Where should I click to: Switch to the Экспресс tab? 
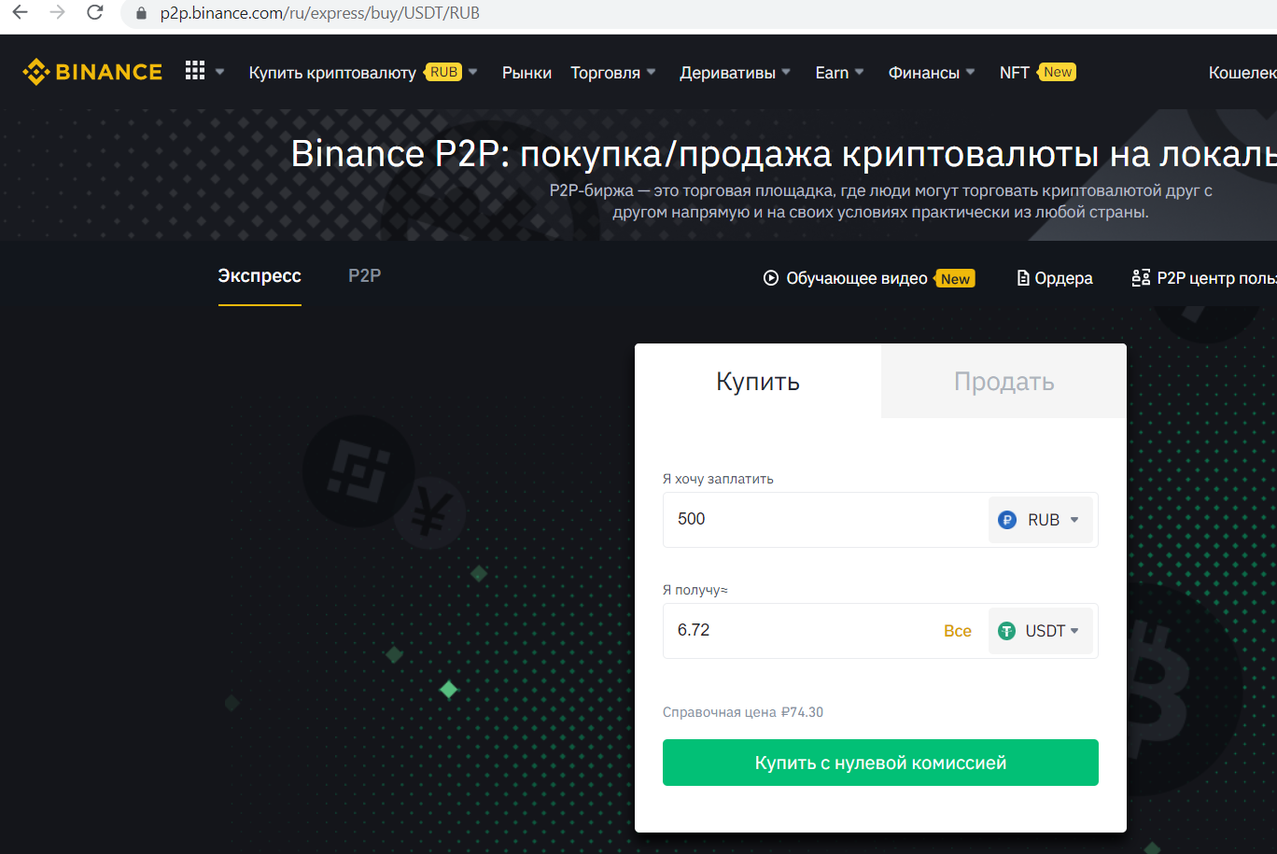point(260,276)
